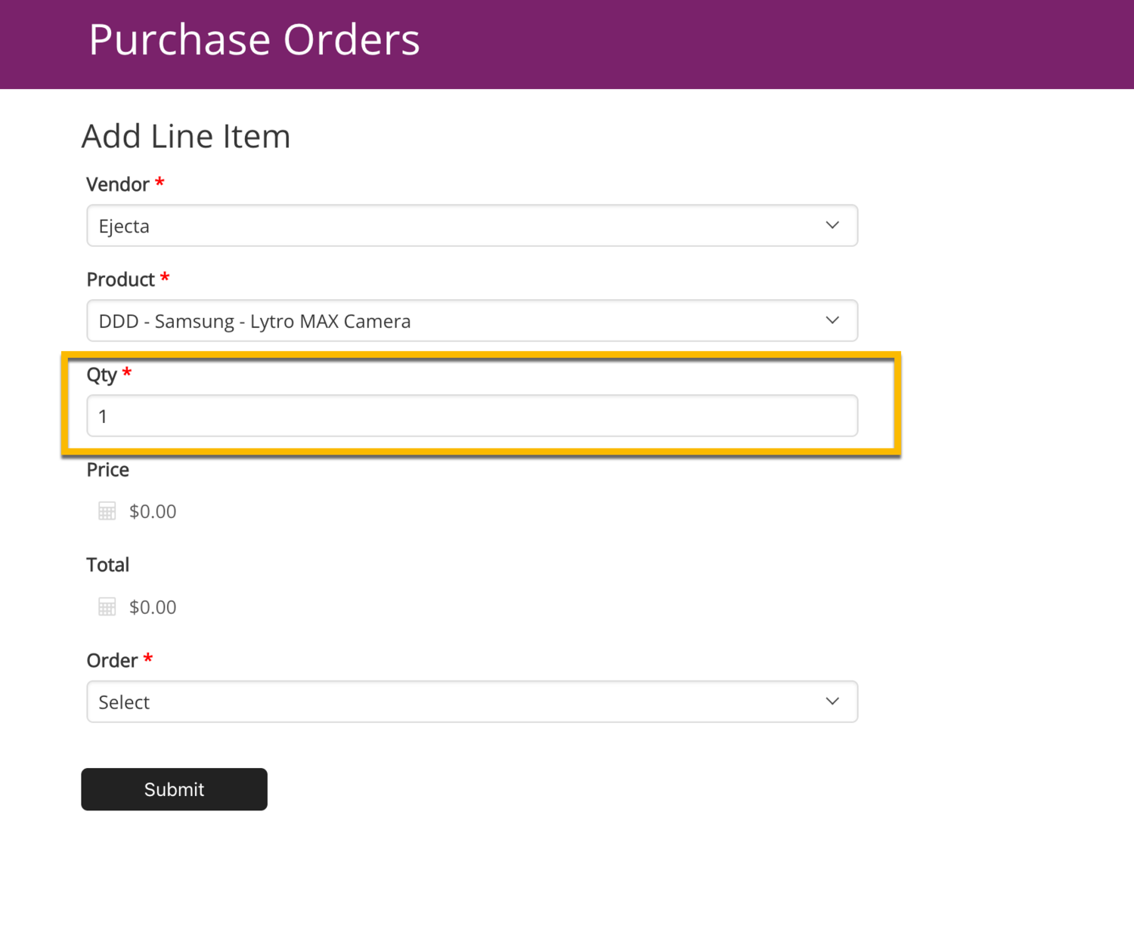
Task: Click the calculator icon beside Total
Action: pyautogui.click(x=107, y=607)
